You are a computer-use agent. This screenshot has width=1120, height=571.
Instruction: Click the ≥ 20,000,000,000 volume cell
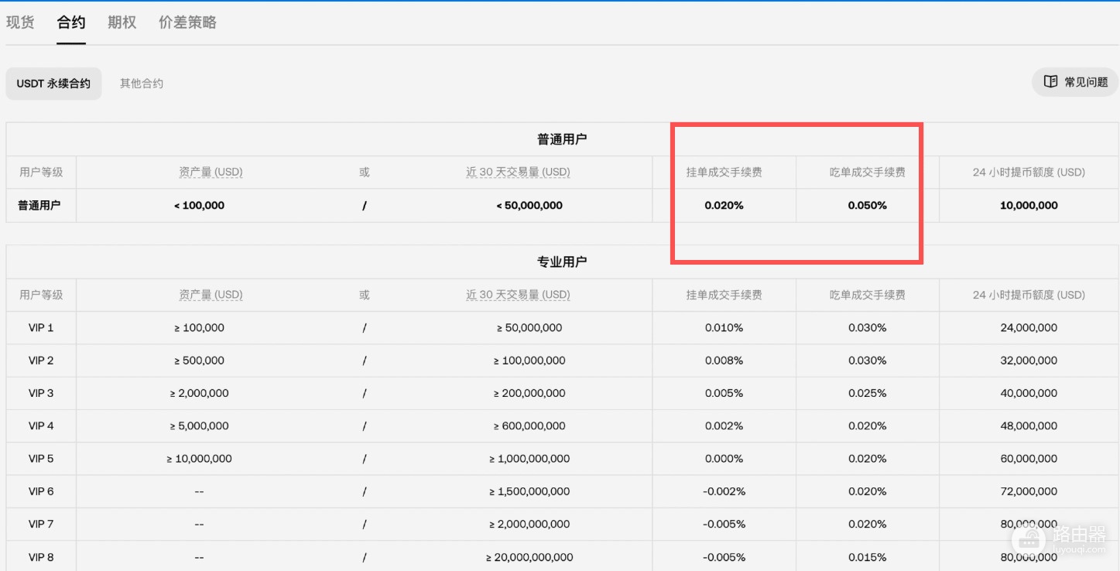(x=529, y=557)
